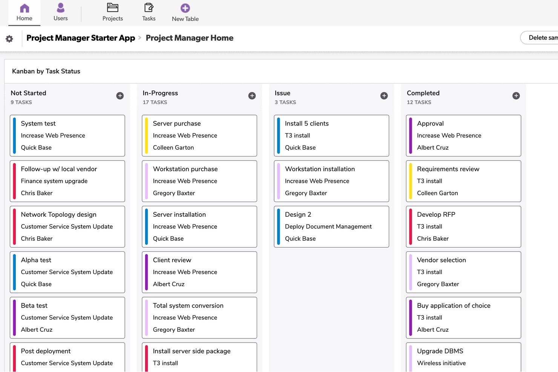Open the Develop RFP task card

[464, 227]
